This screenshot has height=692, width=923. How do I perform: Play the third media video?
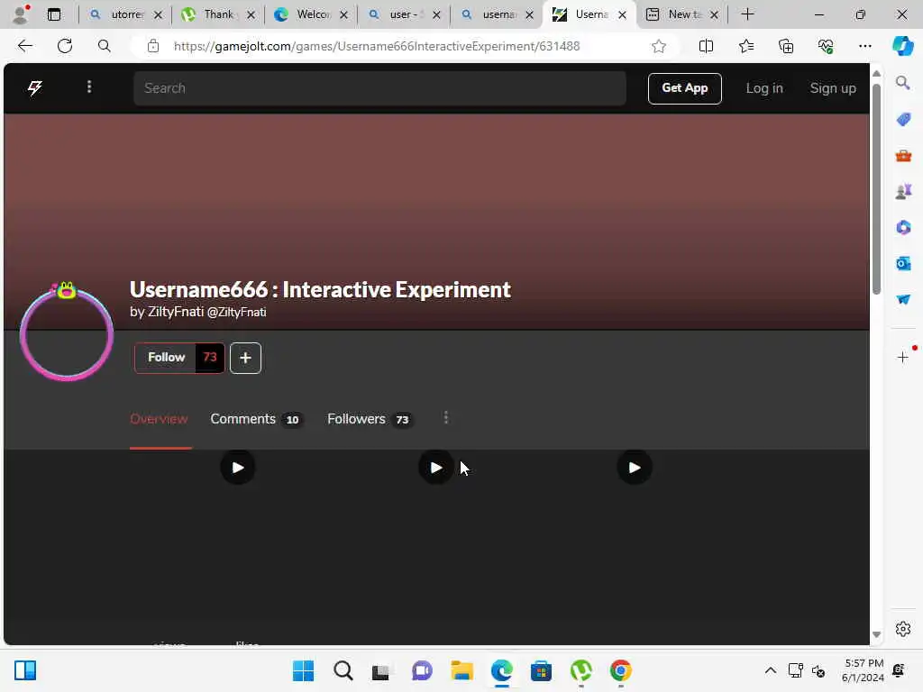pos(635,468)
